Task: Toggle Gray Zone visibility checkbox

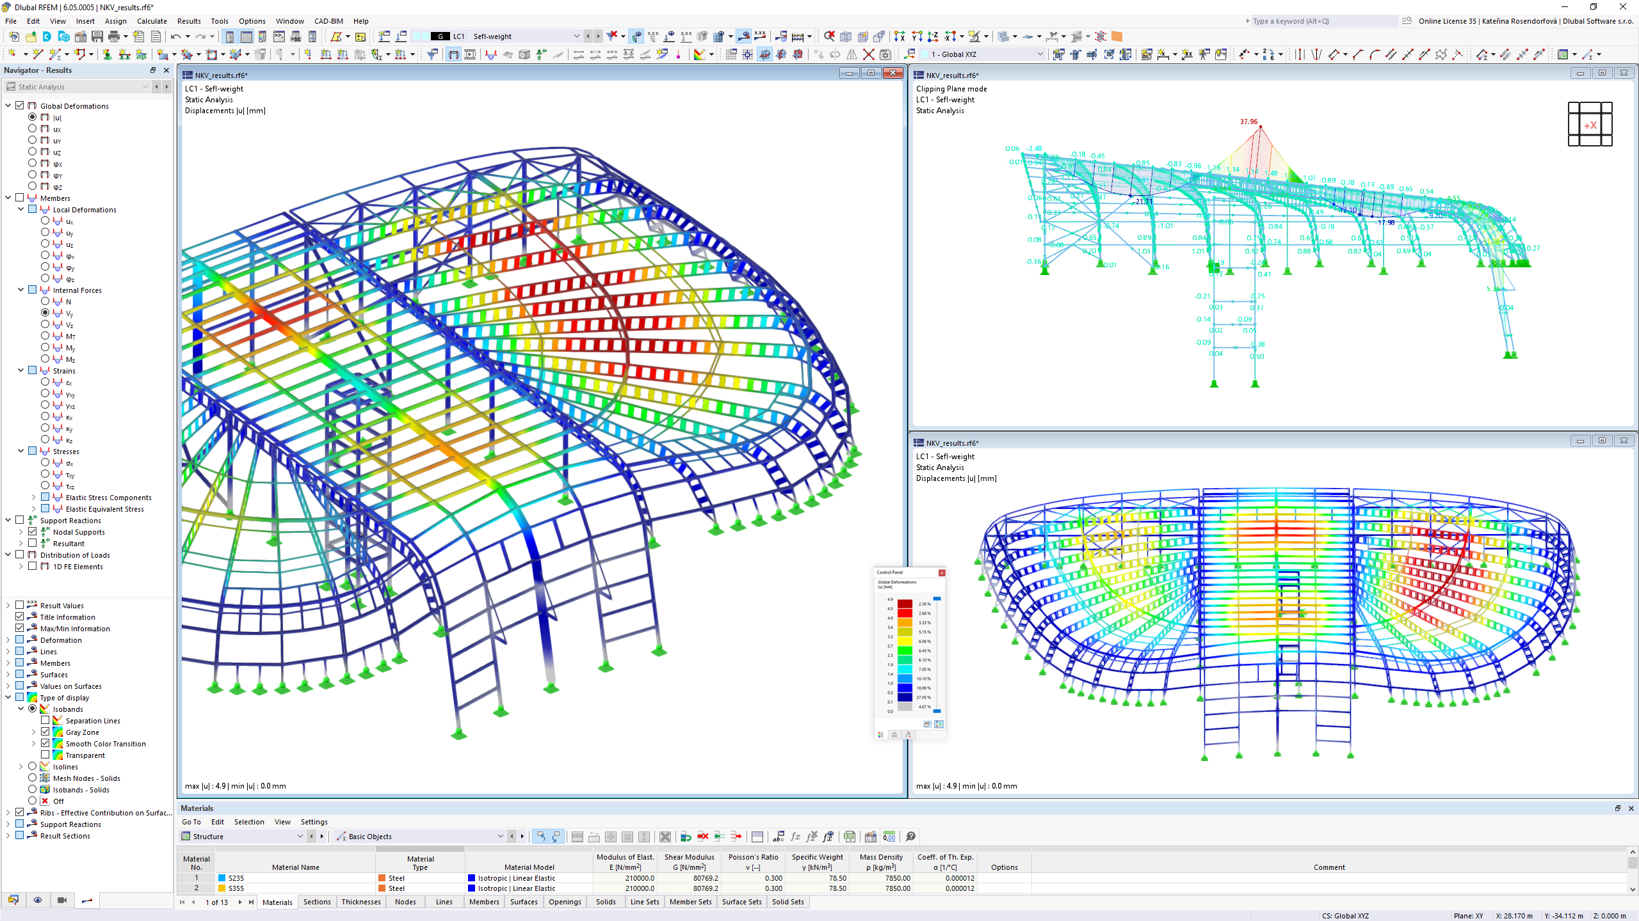Action: [45, 732]
